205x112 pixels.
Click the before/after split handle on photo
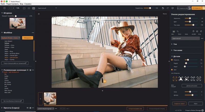(x=105, y=81)
